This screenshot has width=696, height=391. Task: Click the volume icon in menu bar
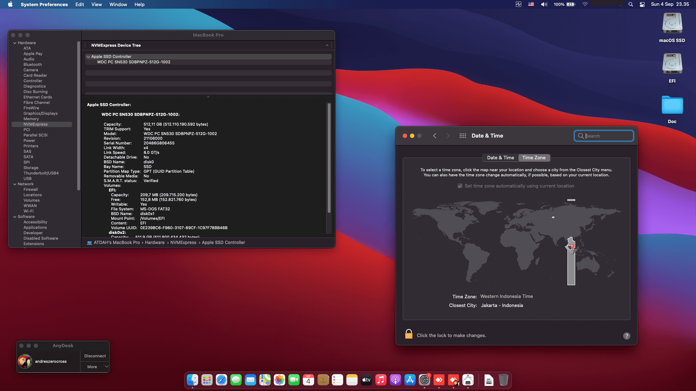click(544, 4)
